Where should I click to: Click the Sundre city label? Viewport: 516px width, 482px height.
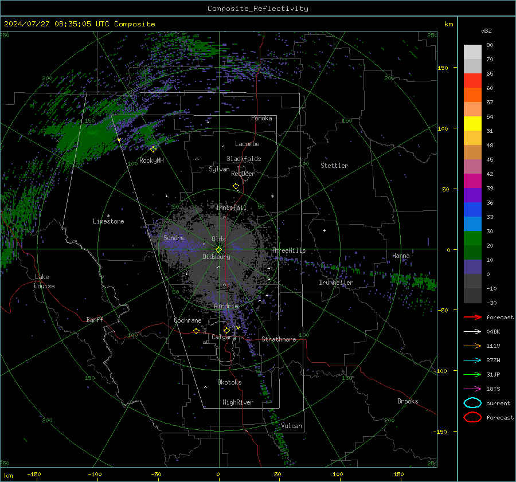click(174, 237)
